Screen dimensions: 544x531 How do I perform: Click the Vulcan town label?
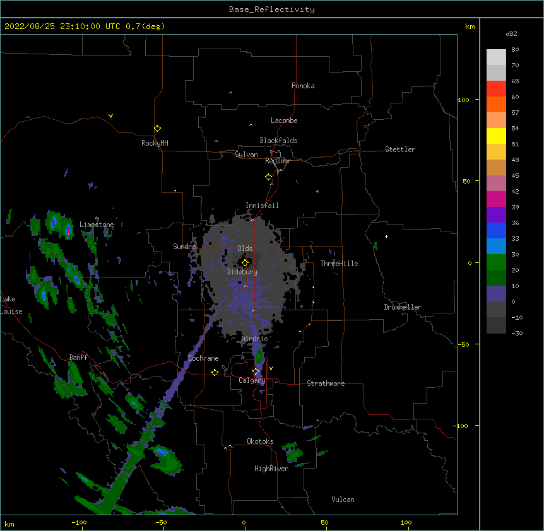tap(343, 499)
